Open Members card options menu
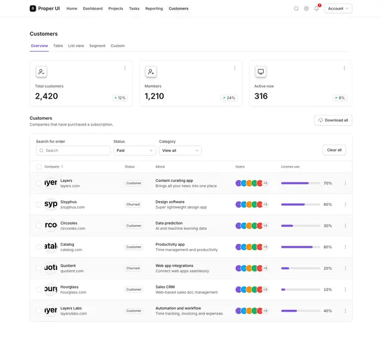The width and height of the screenshot is (382, 347). [x=235, y=68]
